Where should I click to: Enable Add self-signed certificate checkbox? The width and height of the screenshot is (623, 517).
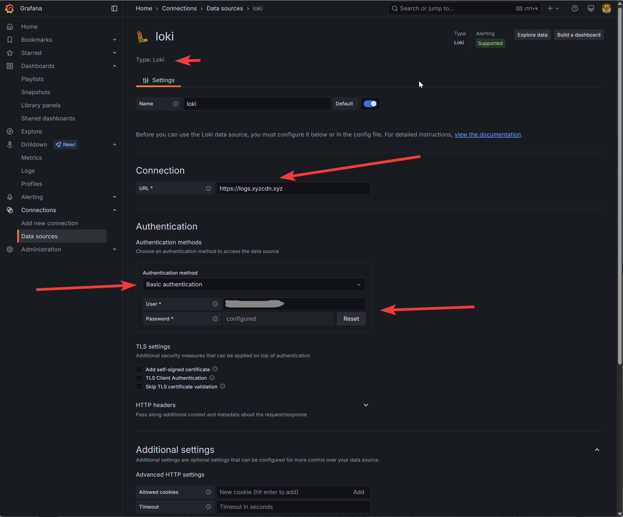coord(139,369)
